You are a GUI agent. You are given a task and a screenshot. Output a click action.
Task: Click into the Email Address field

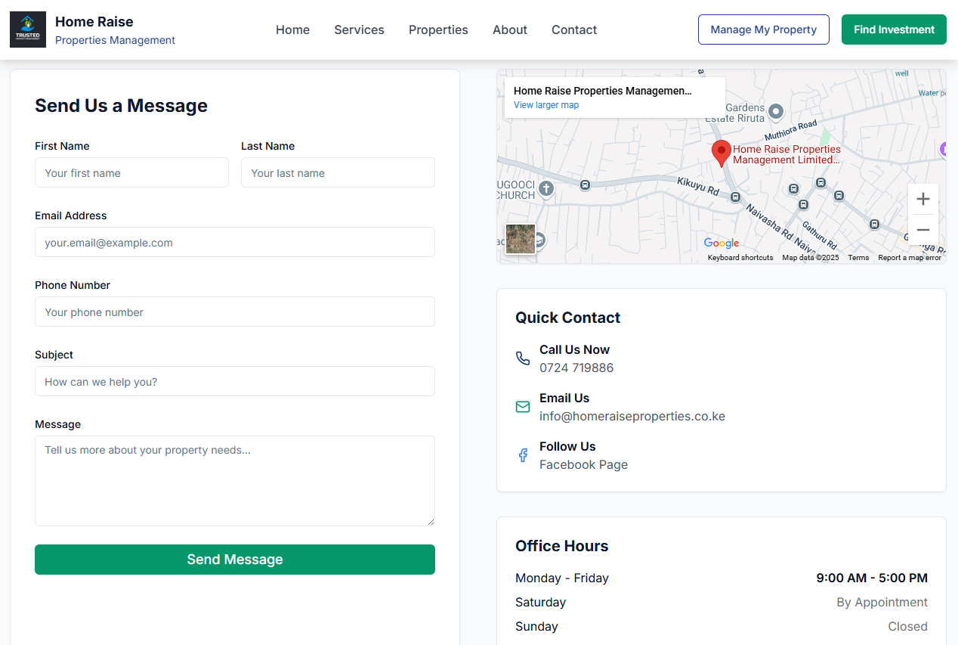point(235,242)
